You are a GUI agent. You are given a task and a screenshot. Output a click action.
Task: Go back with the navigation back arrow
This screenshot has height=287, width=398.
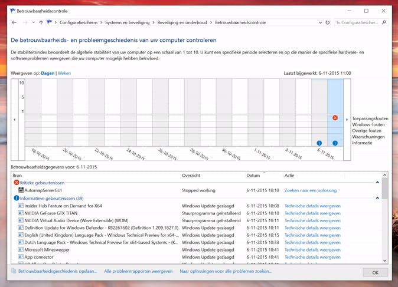14,22
